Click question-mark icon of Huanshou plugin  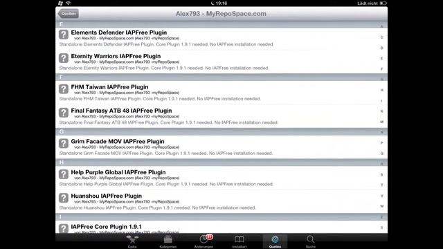coord(64,198)
